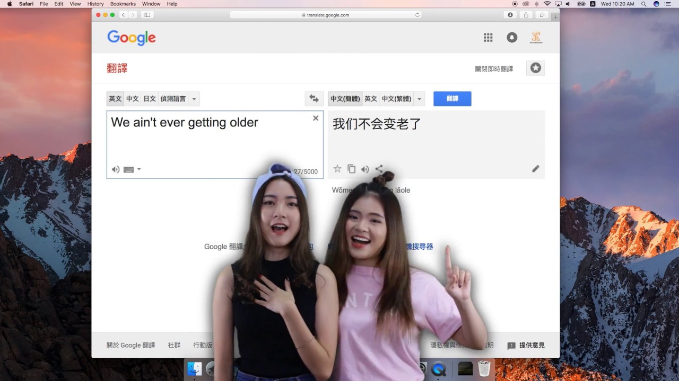
Task: Share the translation
Action: click(379, 169)
